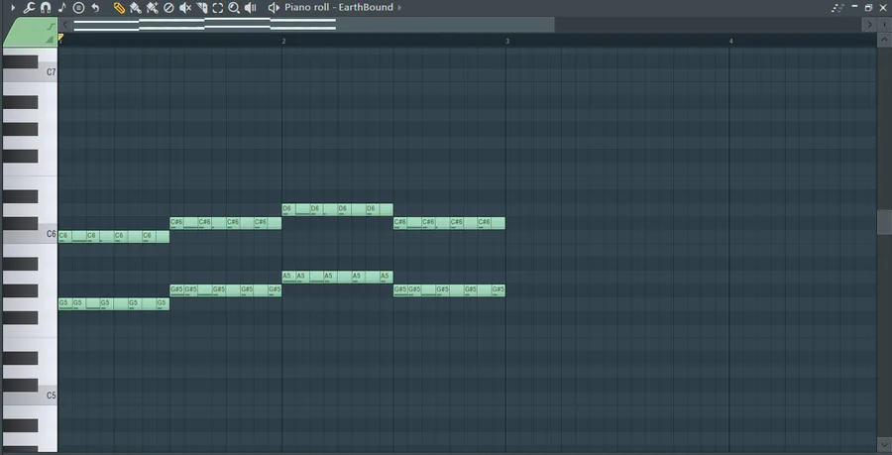Image resolution: width=892 pixels, height=455 pixels.
Task: Click the detach window icon
Action: [x=837, y=8]
